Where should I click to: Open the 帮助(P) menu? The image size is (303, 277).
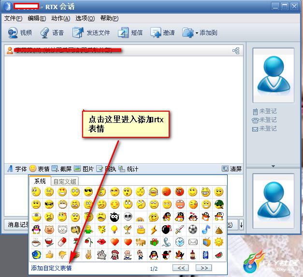pyautogui.click(x=109, y=18)
